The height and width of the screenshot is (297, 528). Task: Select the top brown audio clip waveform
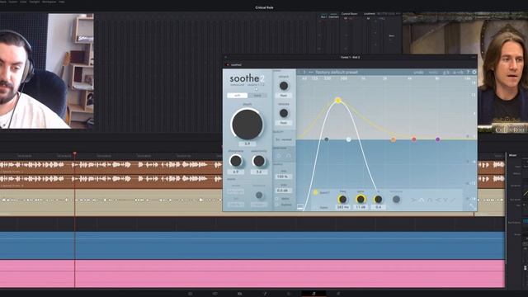pos(111,167)
